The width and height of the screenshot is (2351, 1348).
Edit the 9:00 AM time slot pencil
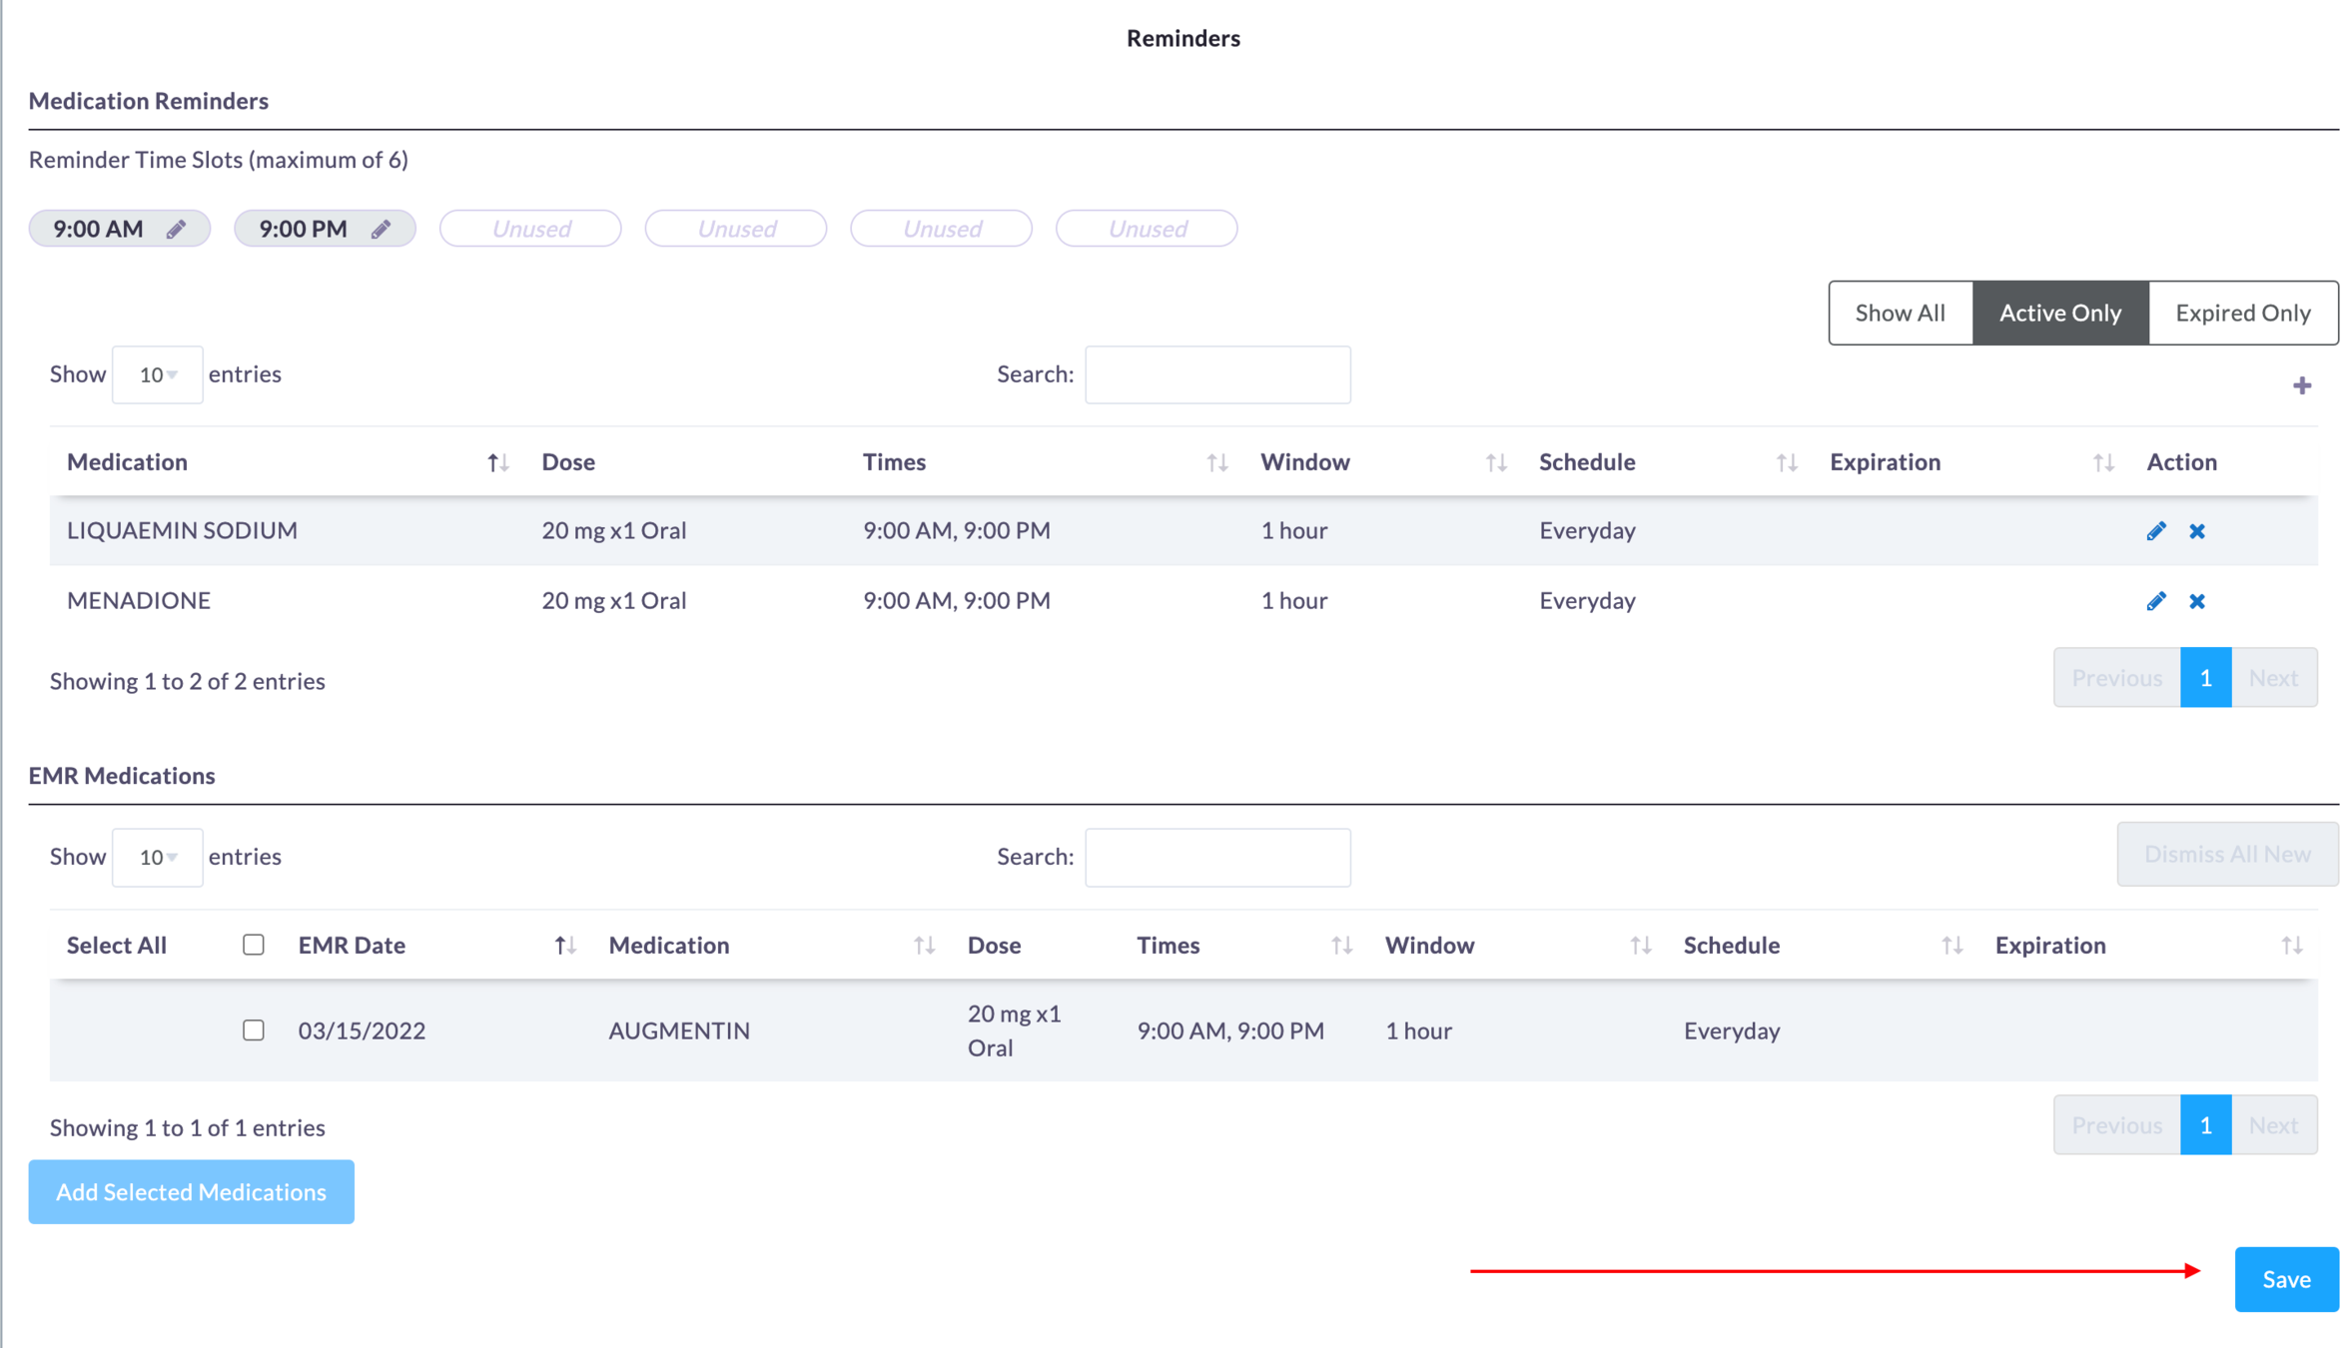tap(176, 229)
